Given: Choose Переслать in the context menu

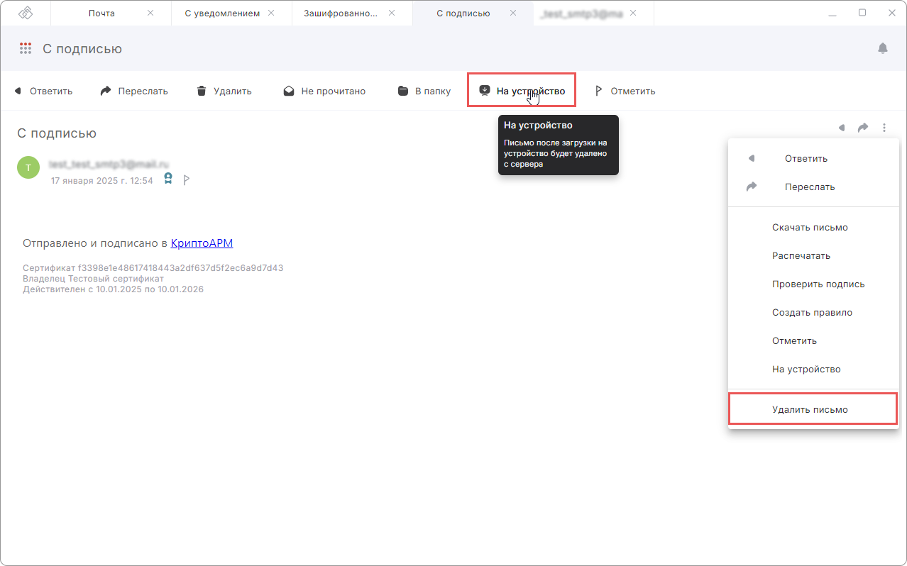Looking at the screenshot, I should tap(813, 187).
